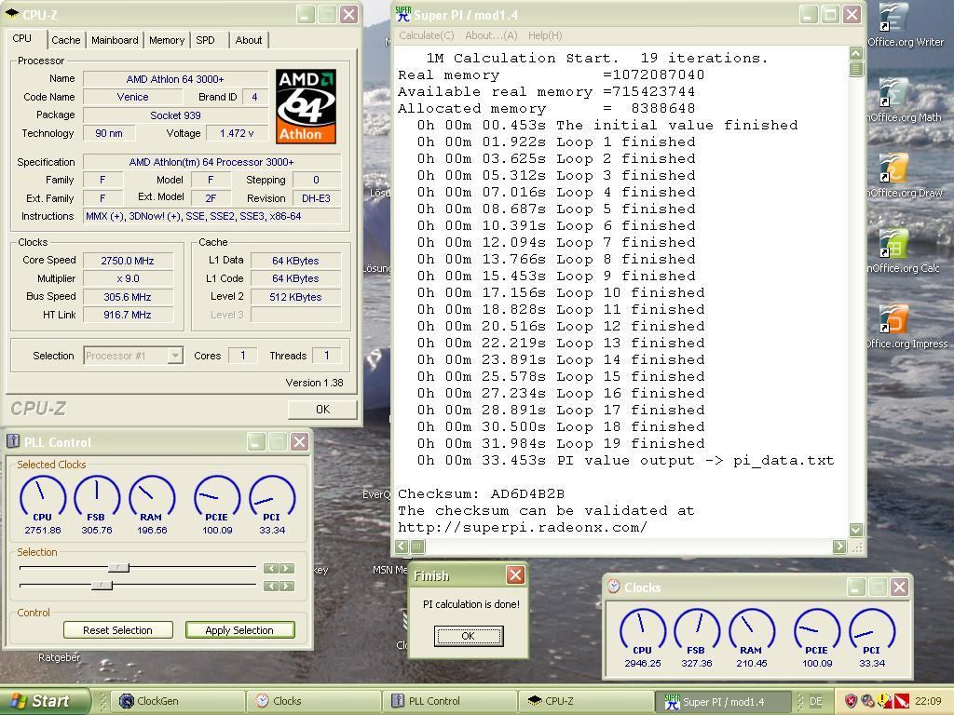The image size is (954, 715).
Task: Click the AMD Athlon 64 logo in CPU-Z
Action: coord(306,106)
